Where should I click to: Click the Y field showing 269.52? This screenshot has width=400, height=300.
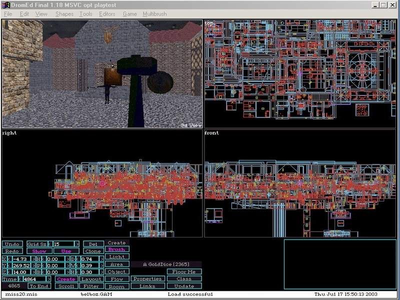[21, 265]
